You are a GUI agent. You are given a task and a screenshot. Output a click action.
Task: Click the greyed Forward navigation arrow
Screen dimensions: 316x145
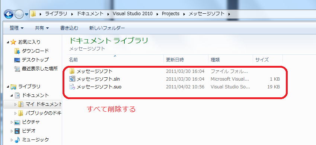click(19, 14)
